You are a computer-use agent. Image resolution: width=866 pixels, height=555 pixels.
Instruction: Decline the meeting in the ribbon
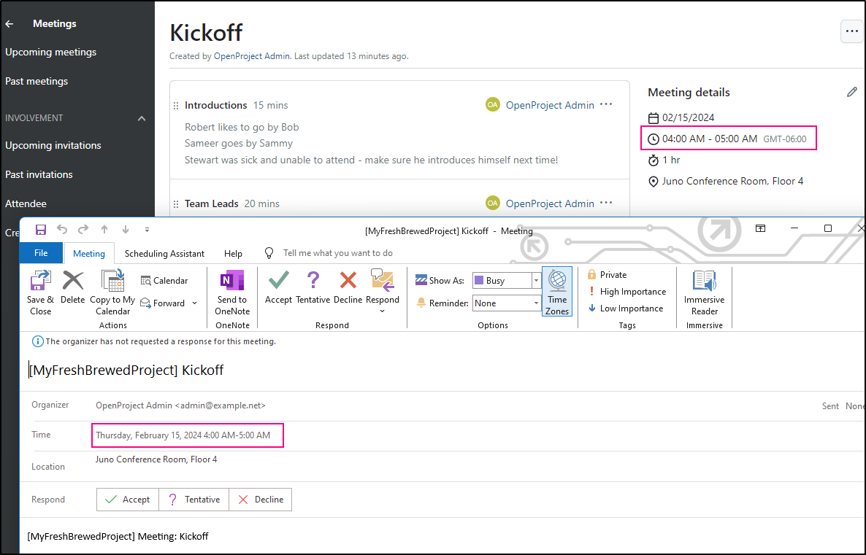click(x=348, y=287)
